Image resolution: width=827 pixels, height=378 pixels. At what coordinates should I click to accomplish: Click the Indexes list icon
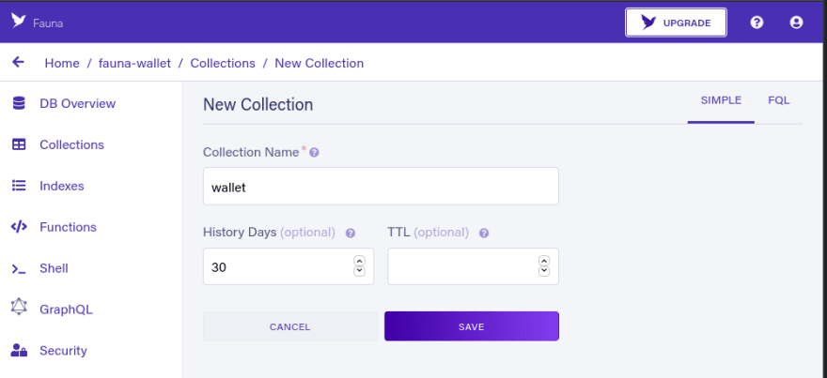(19, 186)
